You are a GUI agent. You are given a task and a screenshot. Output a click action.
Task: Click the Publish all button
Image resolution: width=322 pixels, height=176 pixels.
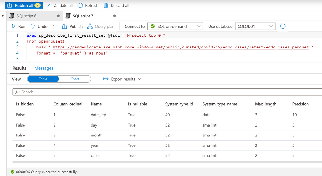point(24,5)
